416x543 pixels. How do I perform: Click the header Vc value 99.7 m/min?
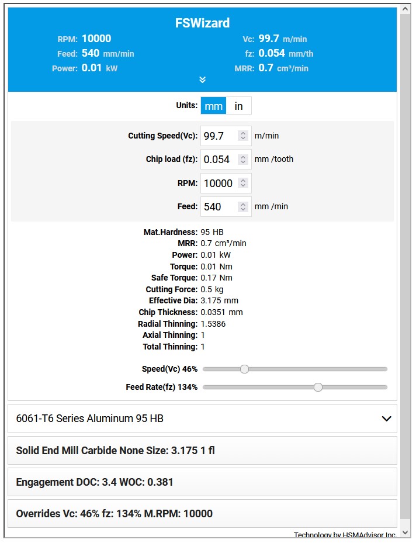283,39
